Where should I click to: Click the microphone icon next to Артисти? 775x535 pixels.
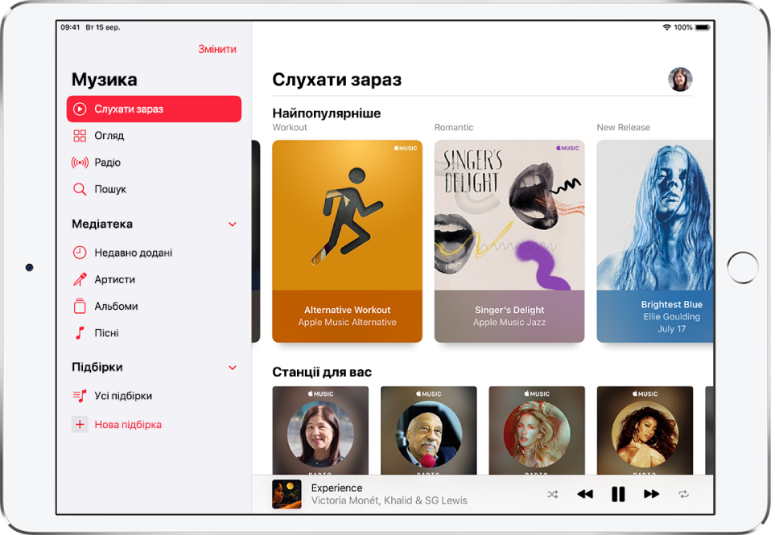(80, 280)
